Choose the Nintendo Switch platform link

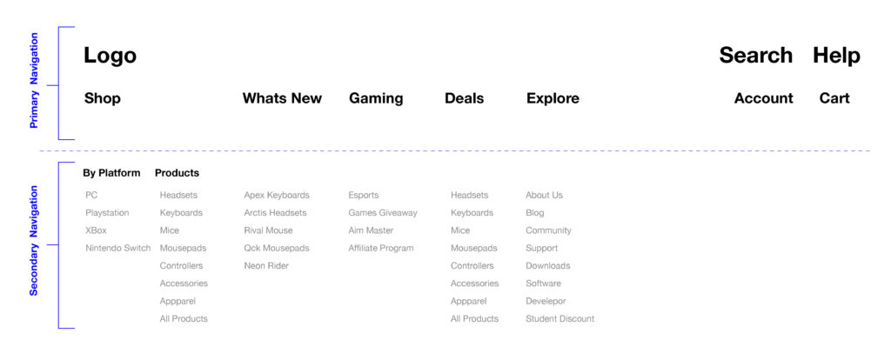pos(117,248)
